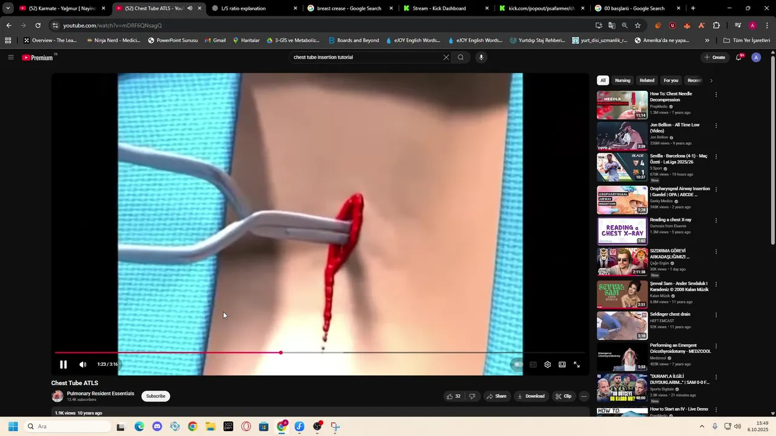This screenshot has height=436, width=776.
Task: Open YouTube account avatar menu
Action: pos(756,58)
